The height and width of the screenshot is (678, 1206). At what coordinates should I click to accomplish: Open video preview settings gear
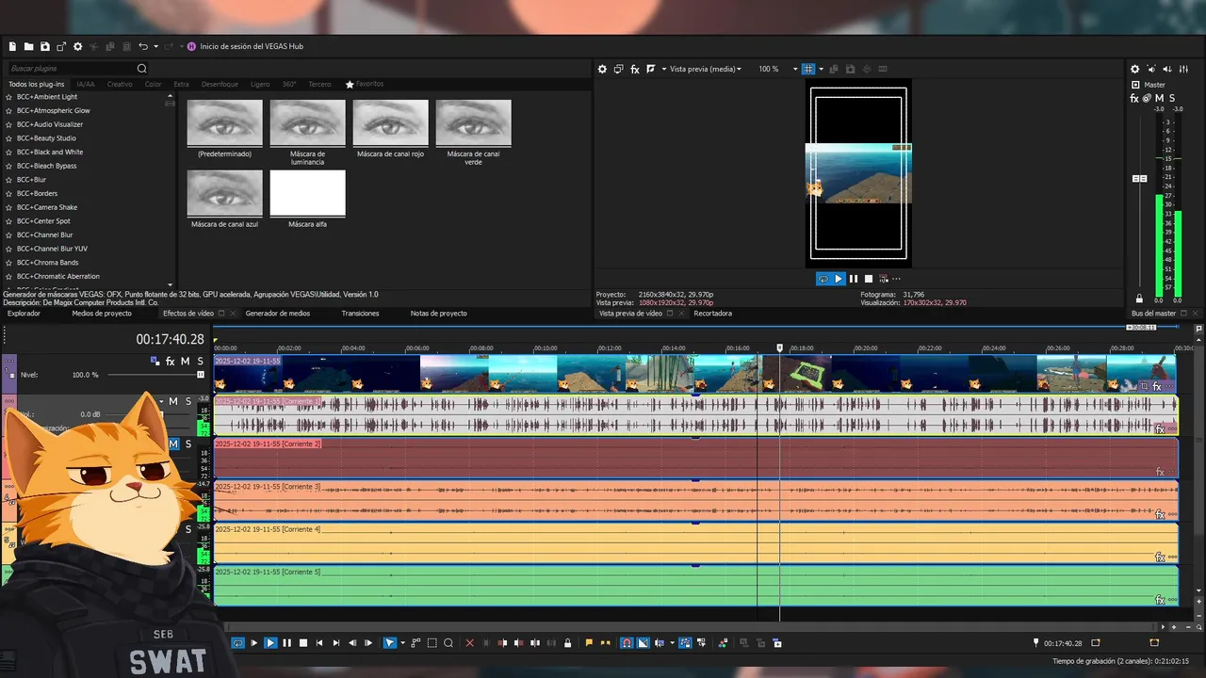(603, 69)
